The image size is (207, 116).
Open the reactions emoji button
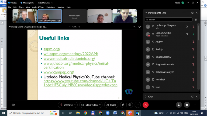pos(130,105)
